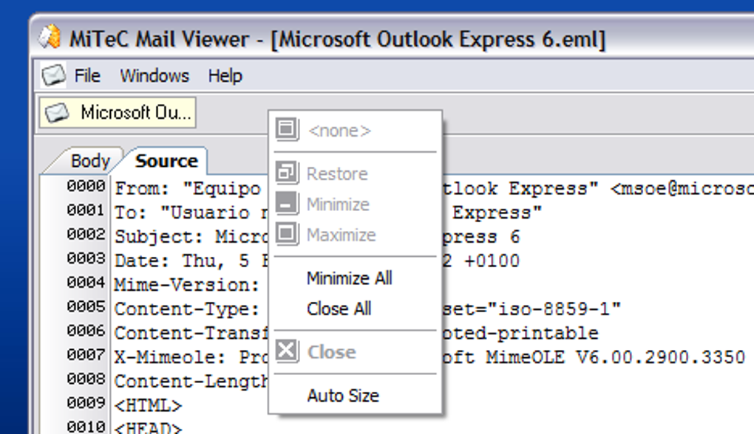
Task: Select the Source tab
Action: pos(166,161)
